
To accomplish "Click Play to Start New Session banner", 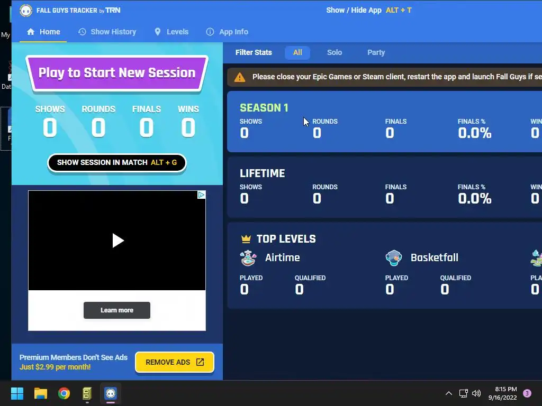I will (117, 73).
